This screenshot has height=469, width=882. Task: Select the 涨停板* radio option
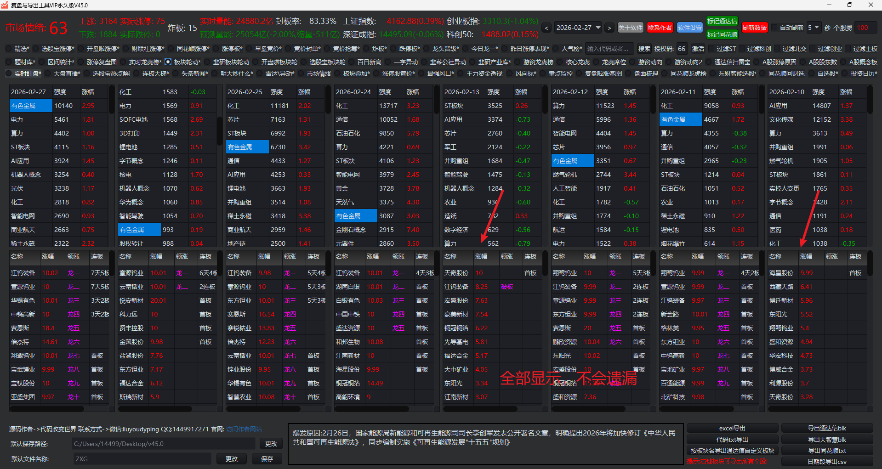coord(215,49)
